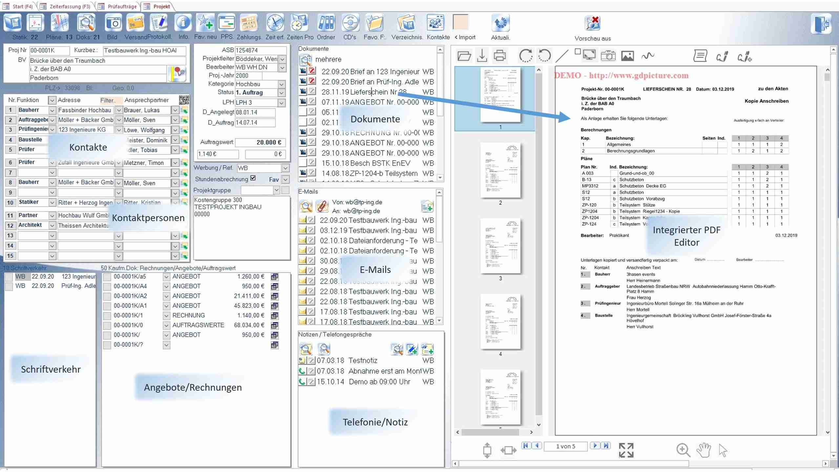The height and width of the screenshot is (472, 839).
Task: Check the box for 00-0001K/a5
Action: 107,277
